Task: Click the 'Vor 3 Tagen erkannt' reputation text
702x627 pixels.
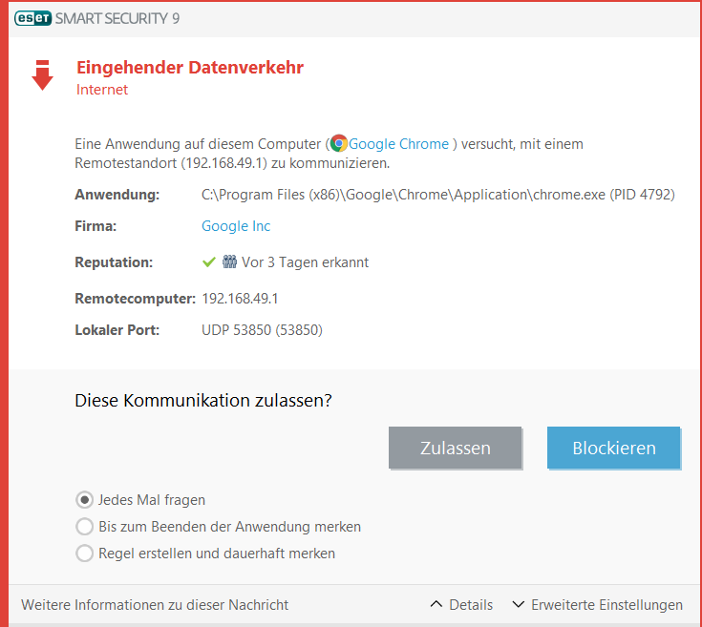Action: tap(305, 262)
